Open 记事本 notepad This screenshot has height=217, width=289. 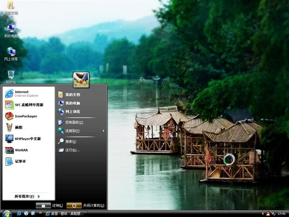tap(29, 161)
